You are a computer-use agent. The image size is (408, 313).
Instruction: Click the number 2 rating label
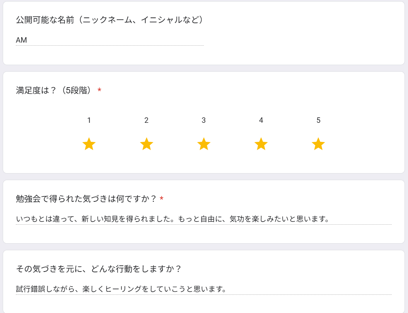147,120
